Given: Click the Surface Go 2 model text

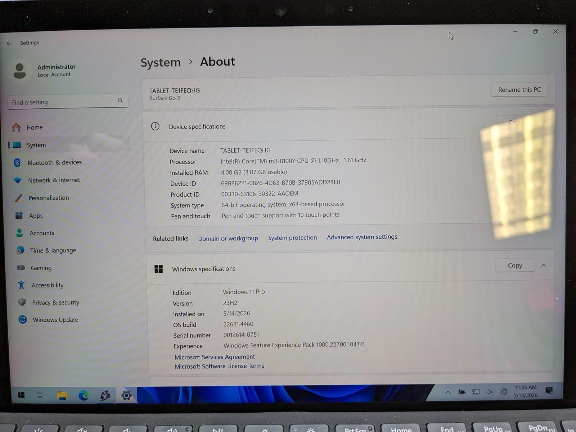Looking at the screenshot, I should point(165,98).
